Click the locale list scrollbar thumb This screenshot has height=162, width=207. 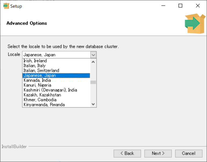pos(93,82)
